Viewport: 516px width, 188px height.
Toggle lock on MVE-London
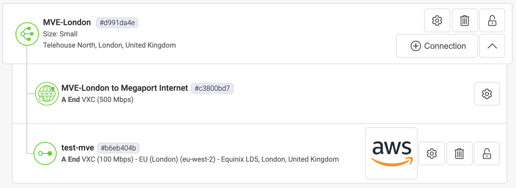coord(492,20)
